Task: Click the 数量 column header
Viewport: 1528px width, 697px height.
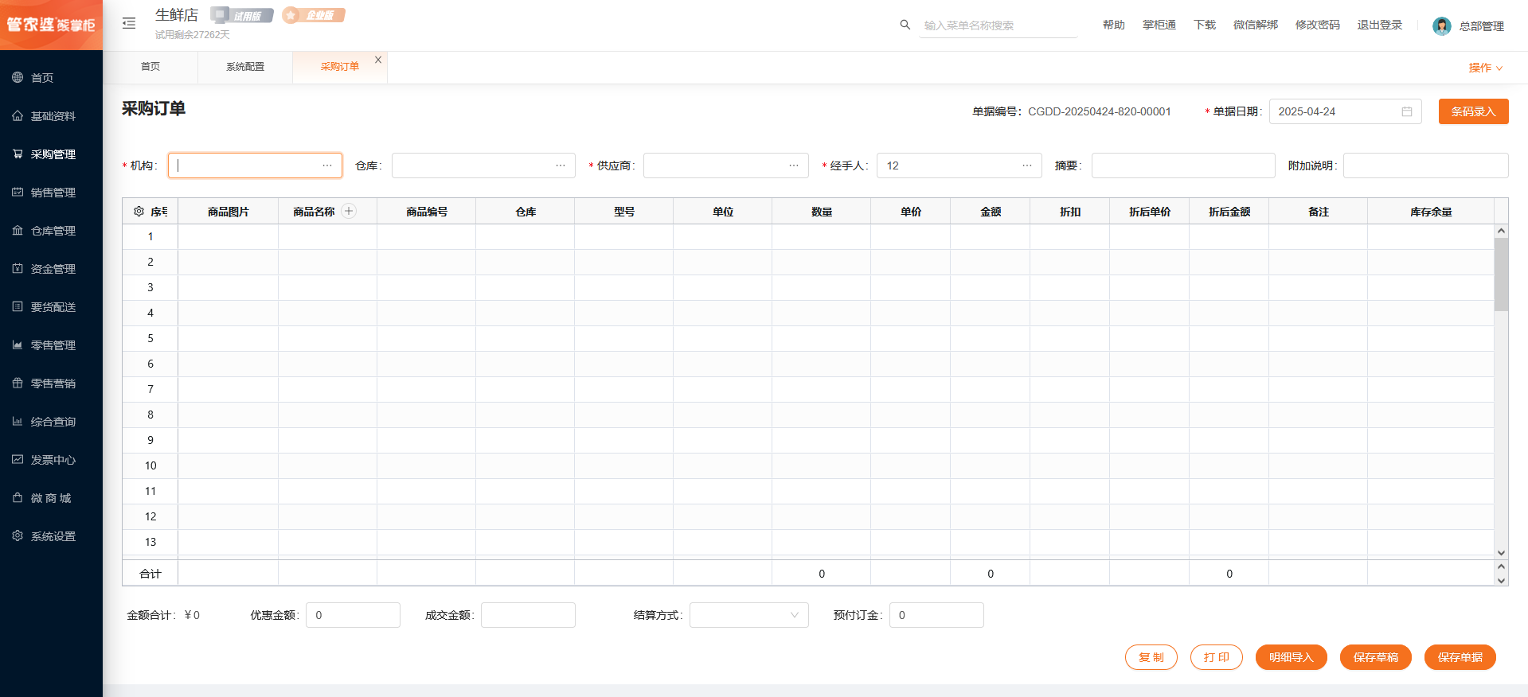Action: (822, 212)
